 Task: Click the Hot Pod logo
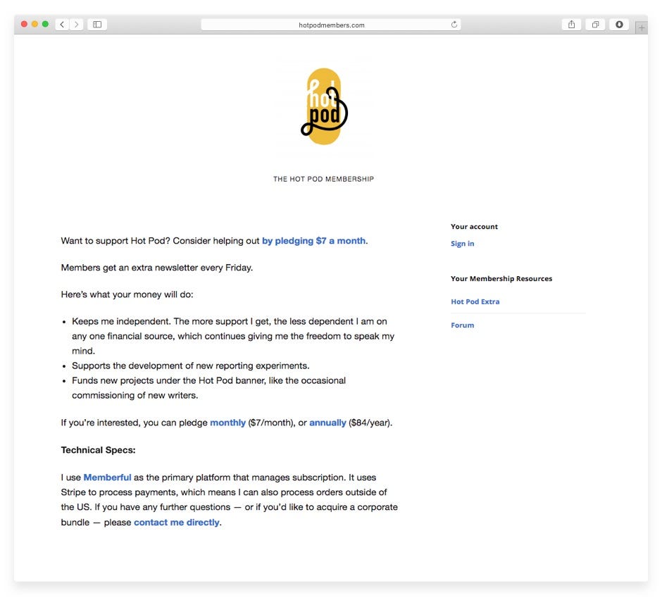[324, 106]
